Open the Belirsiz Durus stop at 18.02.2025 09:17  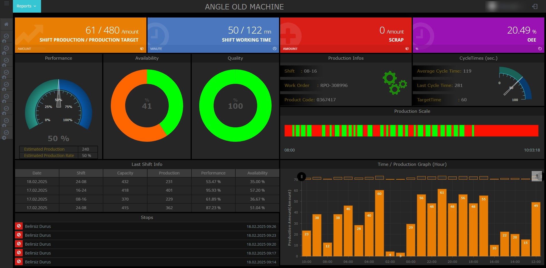point(147,253)
